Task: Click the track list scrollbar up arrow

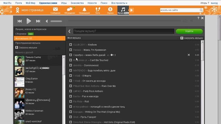Action: (202, 42)
